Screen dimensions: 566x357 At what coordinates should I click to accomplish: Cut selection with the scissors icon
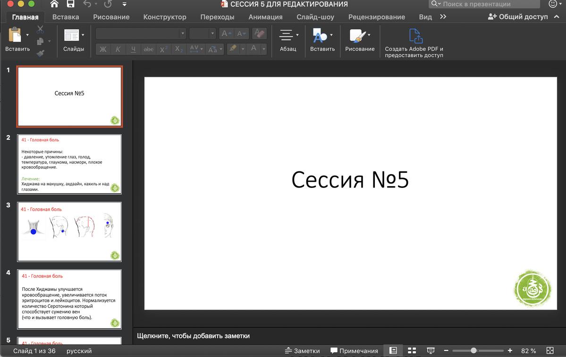coord(40,29)
